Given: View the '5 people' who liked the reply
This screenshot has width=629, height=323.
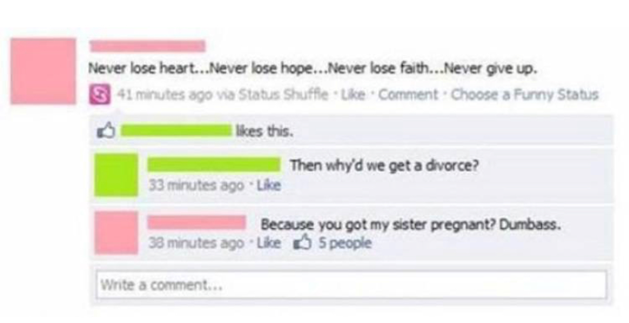Looking at the screenshot, I should point(344,244).
